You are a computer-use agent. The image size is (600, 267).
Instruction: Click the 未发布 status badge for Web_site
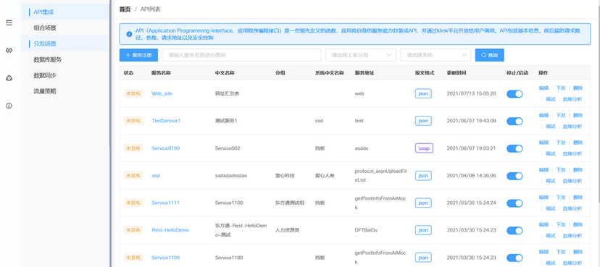[133, 93]
